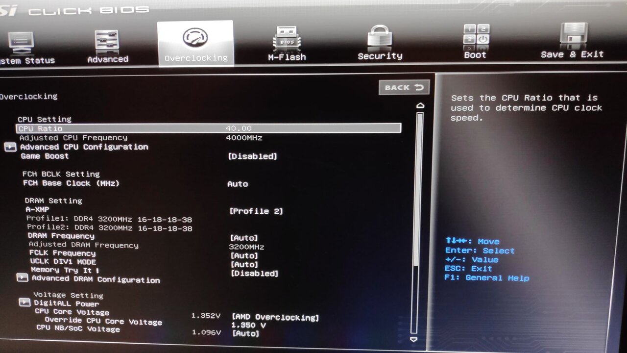Click the Advanced DRAM Configuration arrow icon
Image resolution: width=627 pixels, height=353 pixels.
(23, 277)
